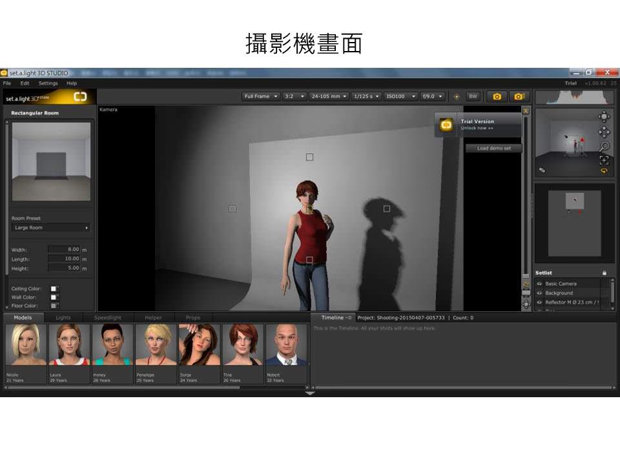Click the Setlist lock icon
The image size is (620, 465).
coord(604,273)
